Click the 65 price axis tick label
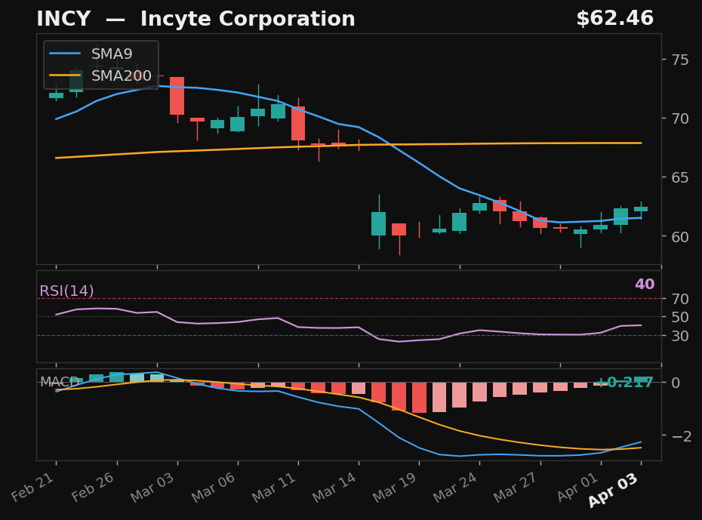The image size is (702, 520). click(x=680, y=177)
